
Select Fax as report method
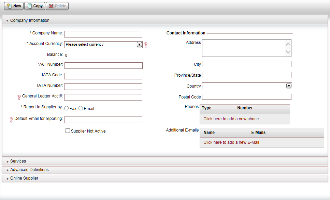pos(66,108)
